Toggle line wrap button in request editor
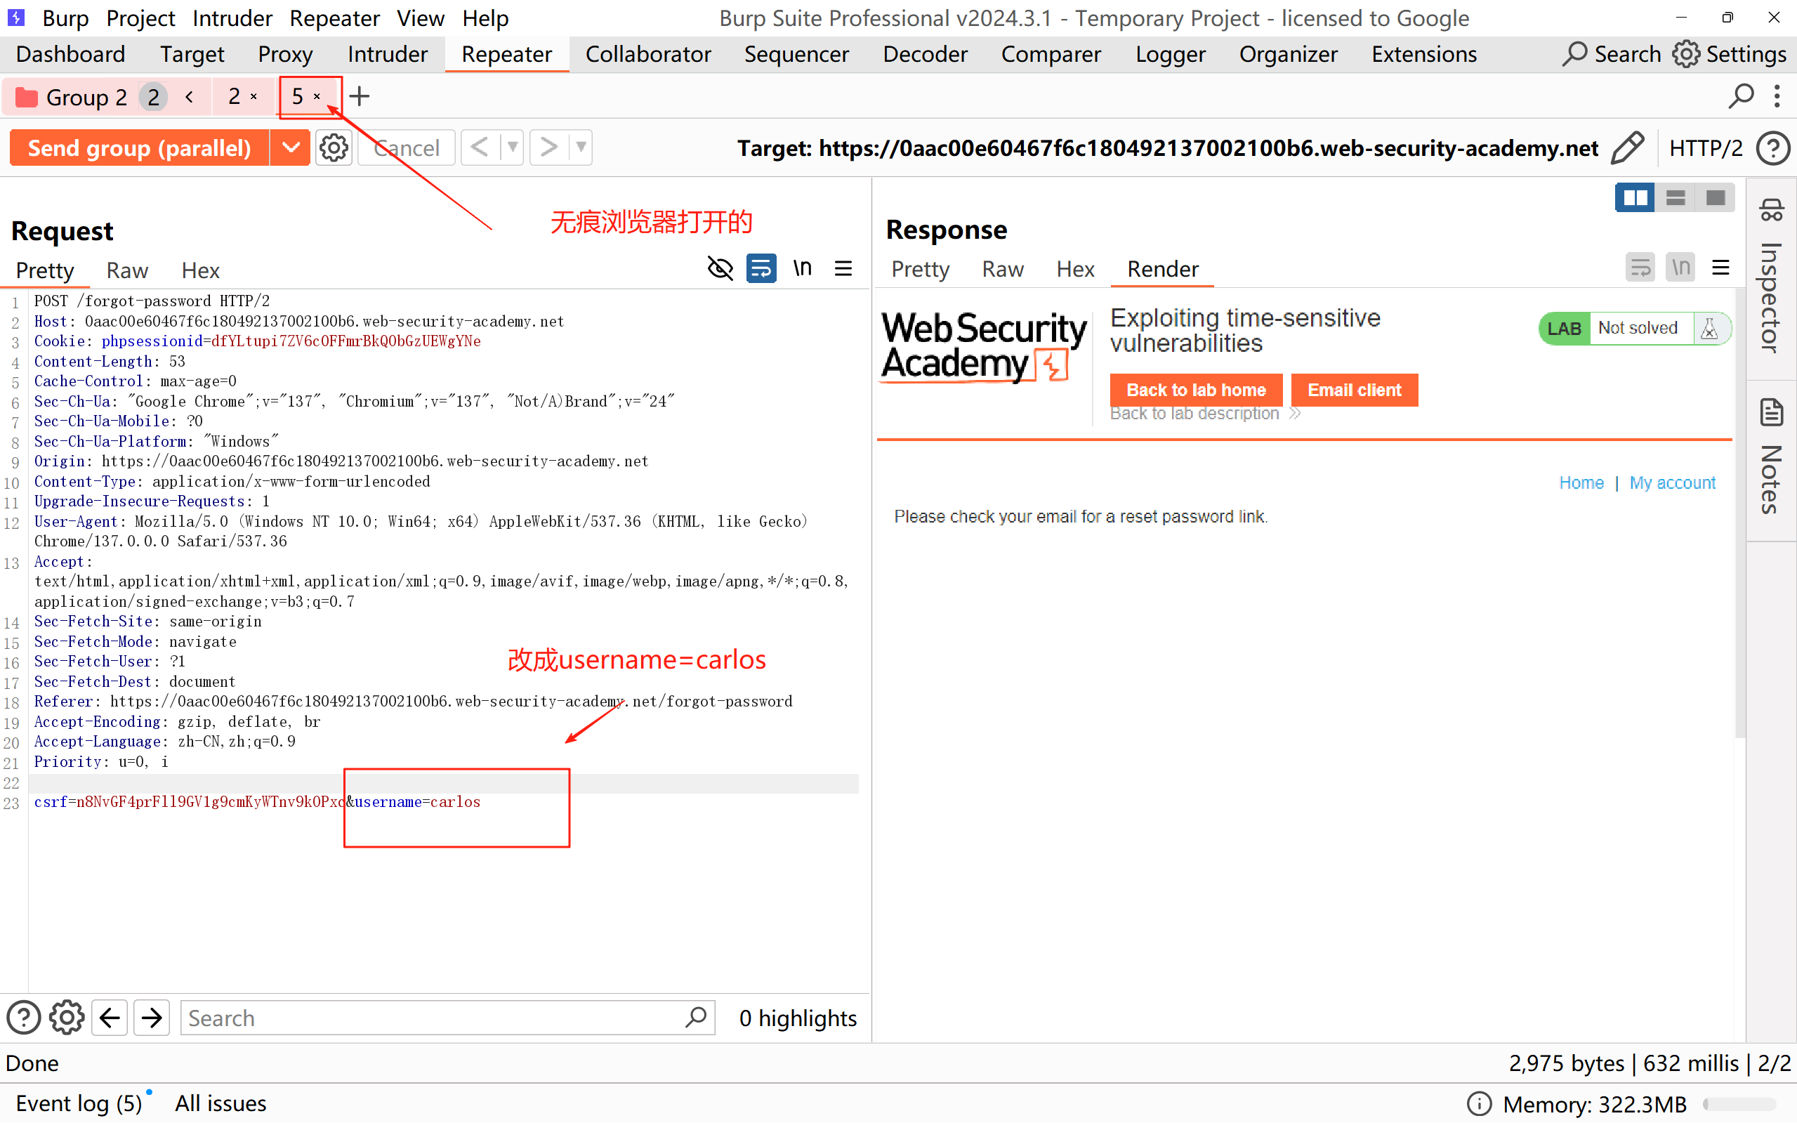1797x1123 pixels. coord(761,268)
